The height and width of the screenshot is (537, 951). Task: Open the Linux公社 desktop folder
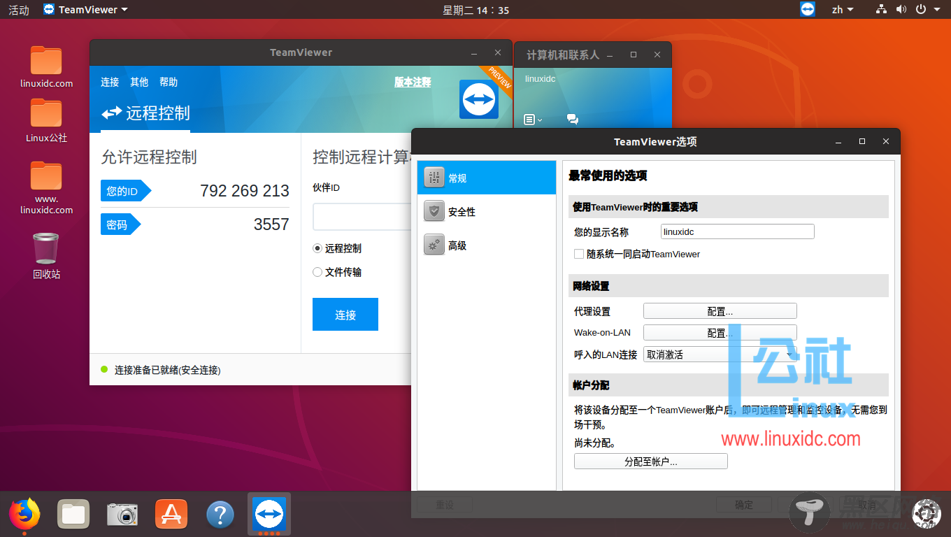click(46, 122)
